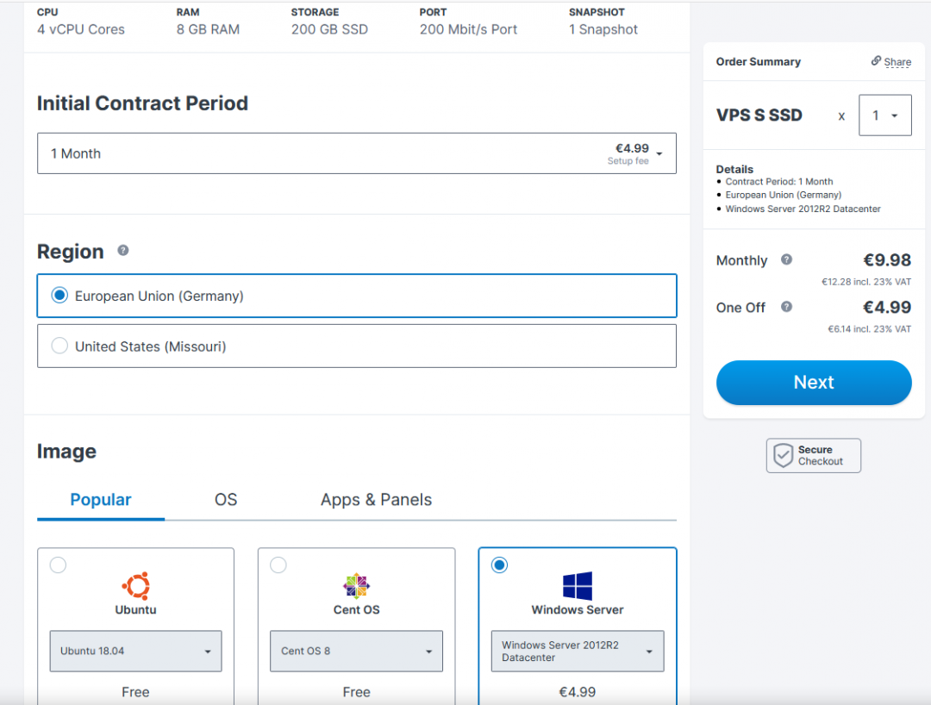The width and height of the screenshot is (931, 705).
Task: Switch to the OS tab
Action: [x=226, y=500]
